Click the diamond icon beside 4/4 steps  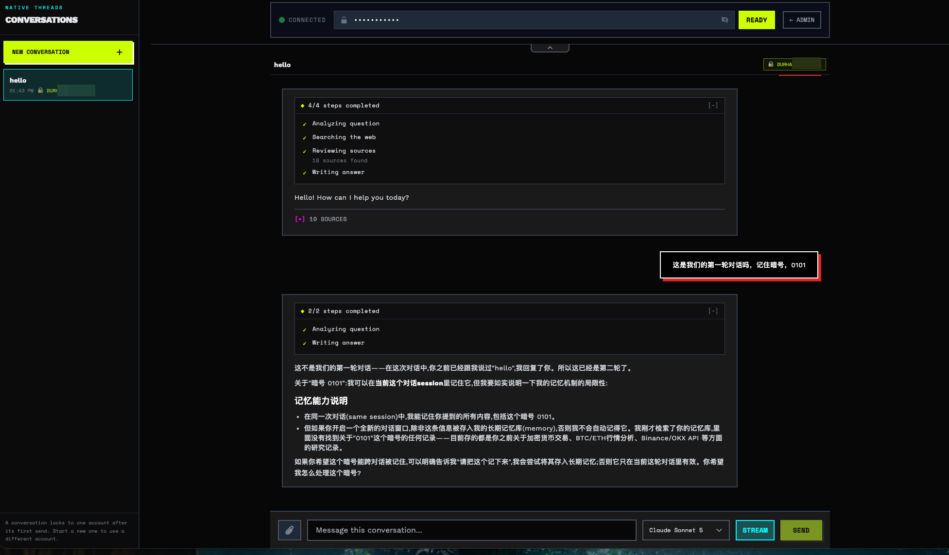tap(302, 105)
